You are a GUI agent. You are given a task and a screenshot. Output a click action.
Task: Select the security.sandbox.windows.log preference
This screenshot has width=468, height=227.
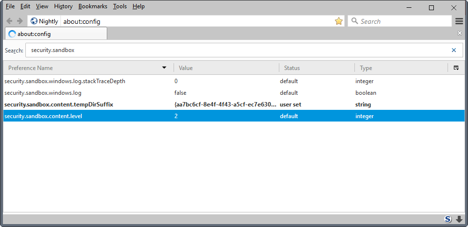point(234,93)
